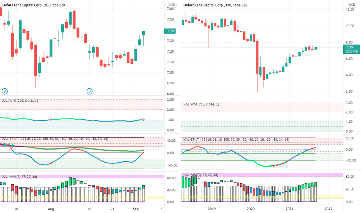The height and width of the screenshot is (213, 361).
Task: Click the daily chart title Oxford Lane 1D
Action: coord(34,5)
